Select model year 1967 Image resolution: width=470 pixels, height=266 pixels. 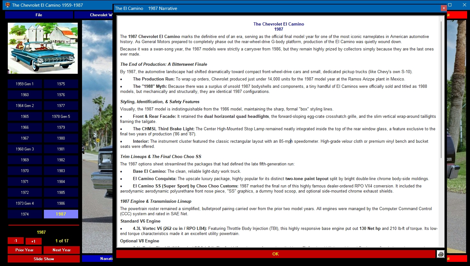pos(25,138)
